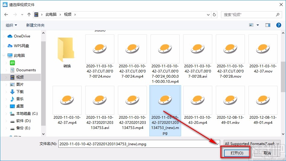Open help with the question mark
This screenshot has width=286, height=161.
(x=278, y=25)
